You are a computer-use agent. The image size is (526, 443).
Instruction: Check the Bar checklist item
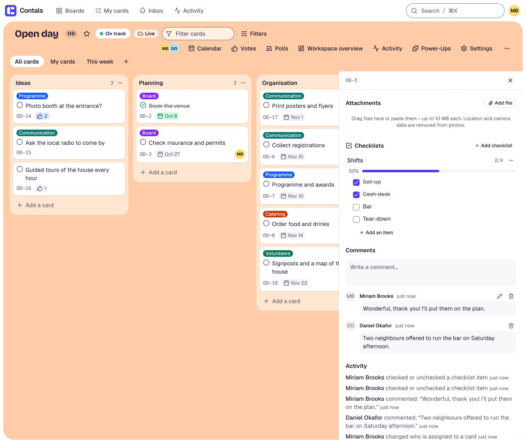(356, 207)
